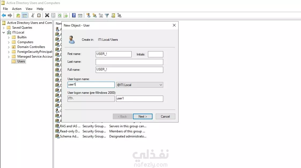Select the Users folder in tree
Image resolution: width=301 pixels, height=168 pixels.
[x=21, y=61]
